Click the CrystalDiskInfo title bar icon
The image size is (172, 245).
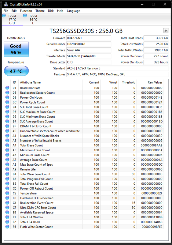click(6, 4)
